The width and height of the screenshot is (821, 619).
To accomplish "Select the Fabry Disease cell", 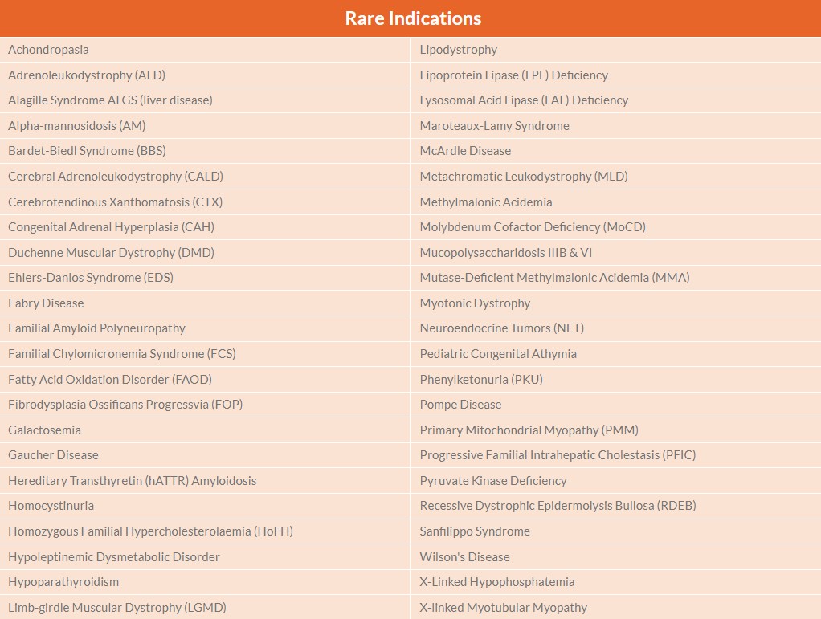I will (x=46, y=303).
